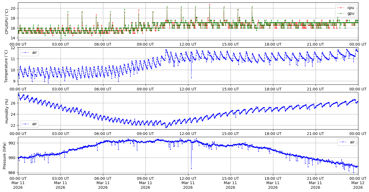Click the gpu legend entry
Screen dimensions: 369x192
point(350,13)
